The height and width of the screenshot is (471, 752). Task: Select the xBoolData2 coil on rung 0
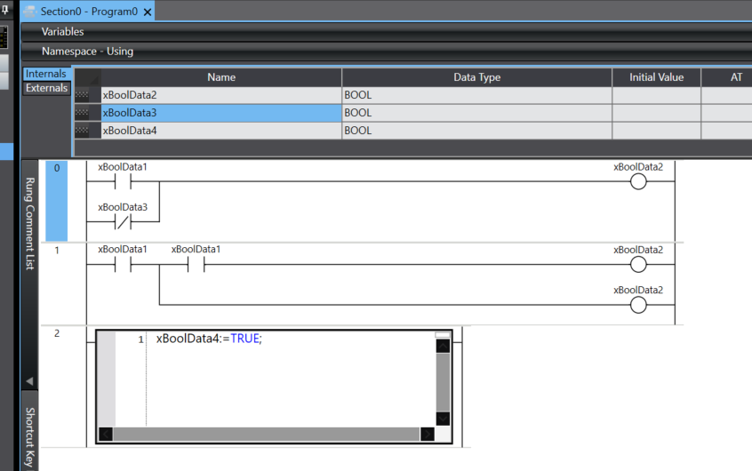637,182
